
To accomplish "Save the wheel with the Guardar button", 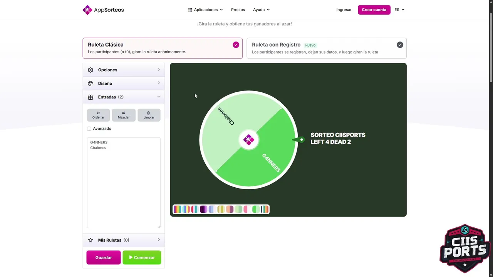I will (104, 257).
